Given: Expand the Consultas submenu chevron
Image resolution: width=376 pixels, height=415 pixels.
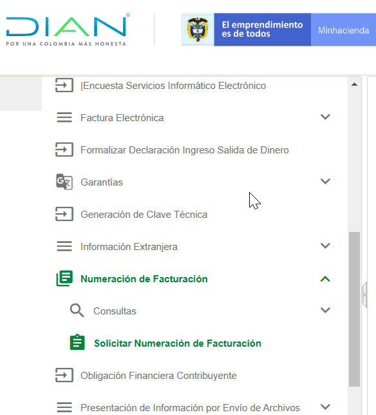Looking at the screenshot, I should click(x=325, y=310).
